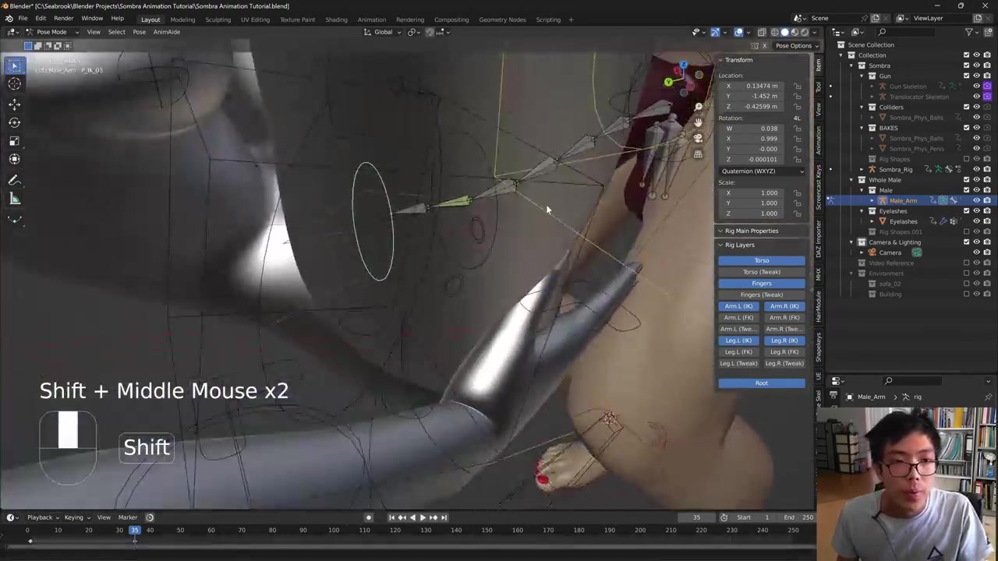Activate the Rotate tool
The height and width of the screenshot is (561, 998).
point(14,122)
